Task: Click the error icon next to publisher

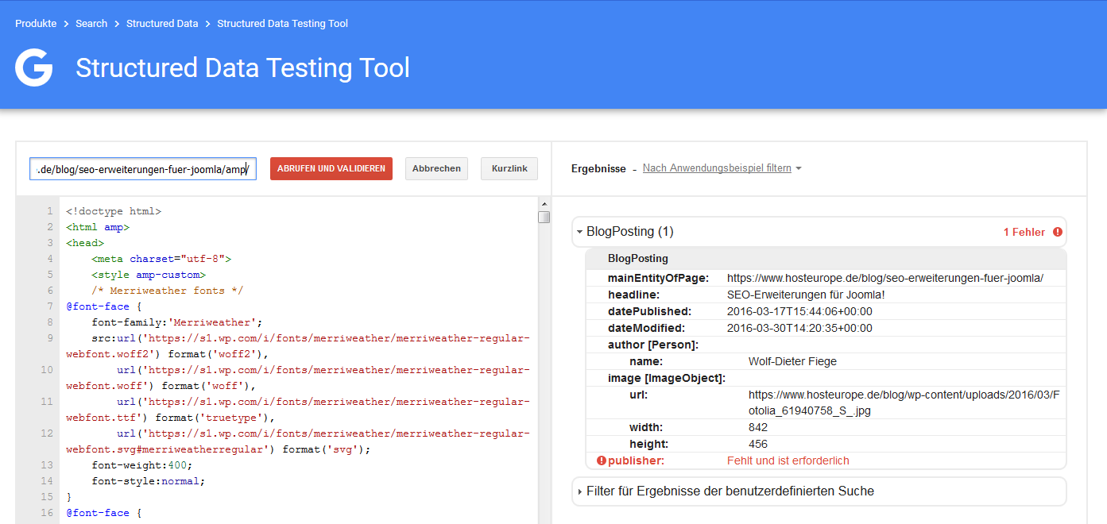Action: pos(601,460)
